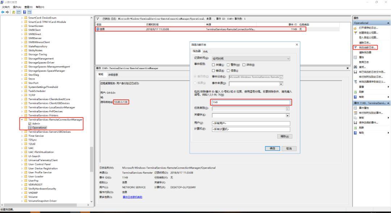Click the 确定 button in filter dialog
Image resolution: width=391 pixels, height=213 pixels.
click(x=272, y=149)
